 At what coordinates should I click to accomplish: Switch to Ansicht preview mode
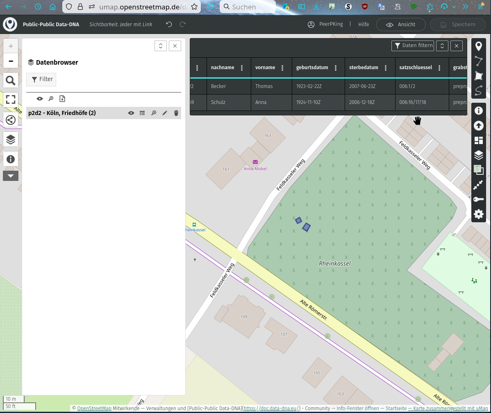click(x=401, y=24)
